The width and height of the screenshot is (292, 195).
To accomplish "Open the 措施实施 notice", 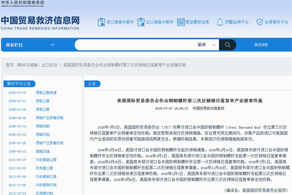I will coord(43,151).
